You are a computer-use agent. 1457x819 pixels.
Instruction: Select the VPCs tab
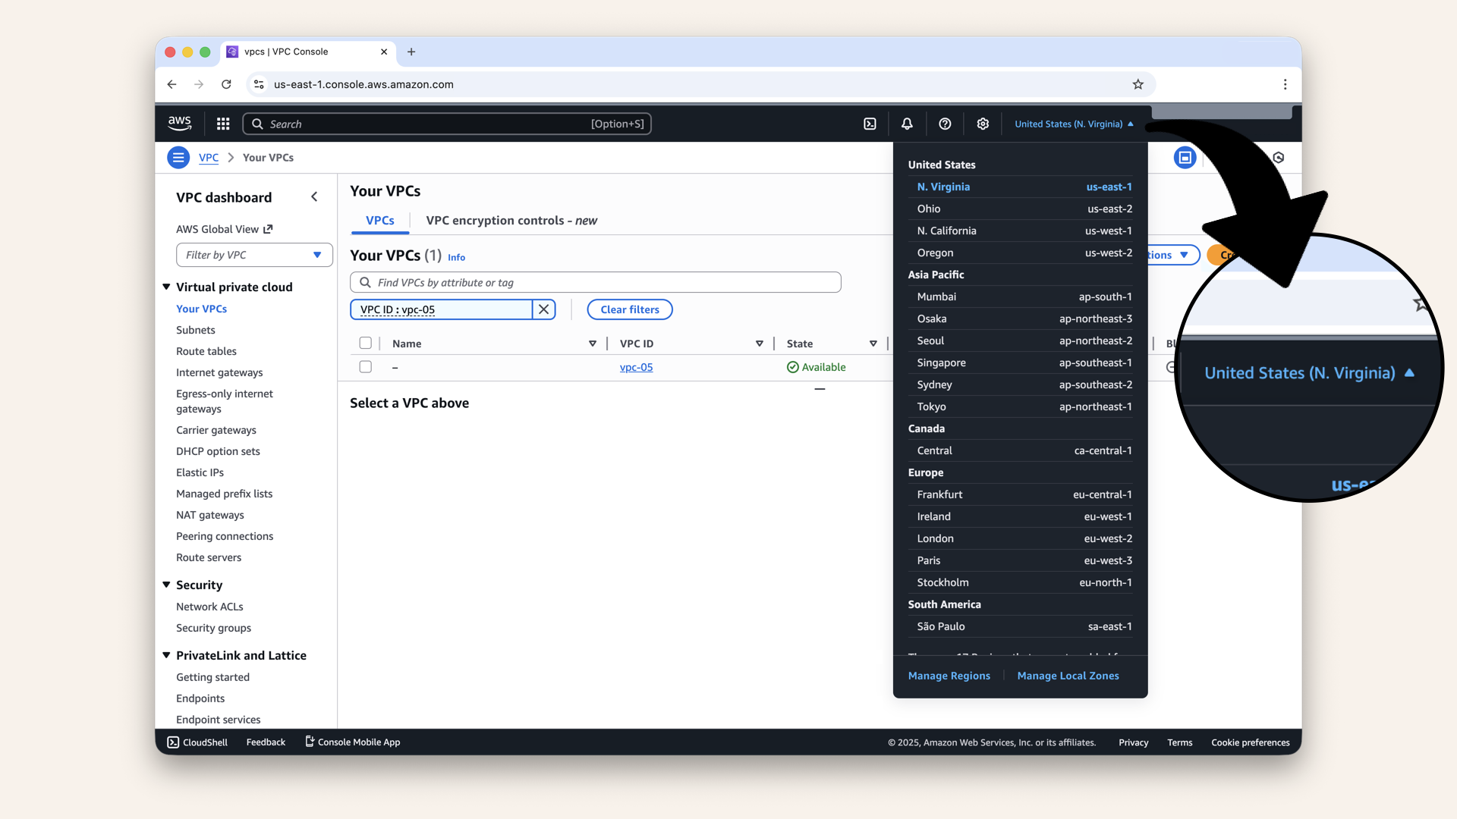coord(379,221)
